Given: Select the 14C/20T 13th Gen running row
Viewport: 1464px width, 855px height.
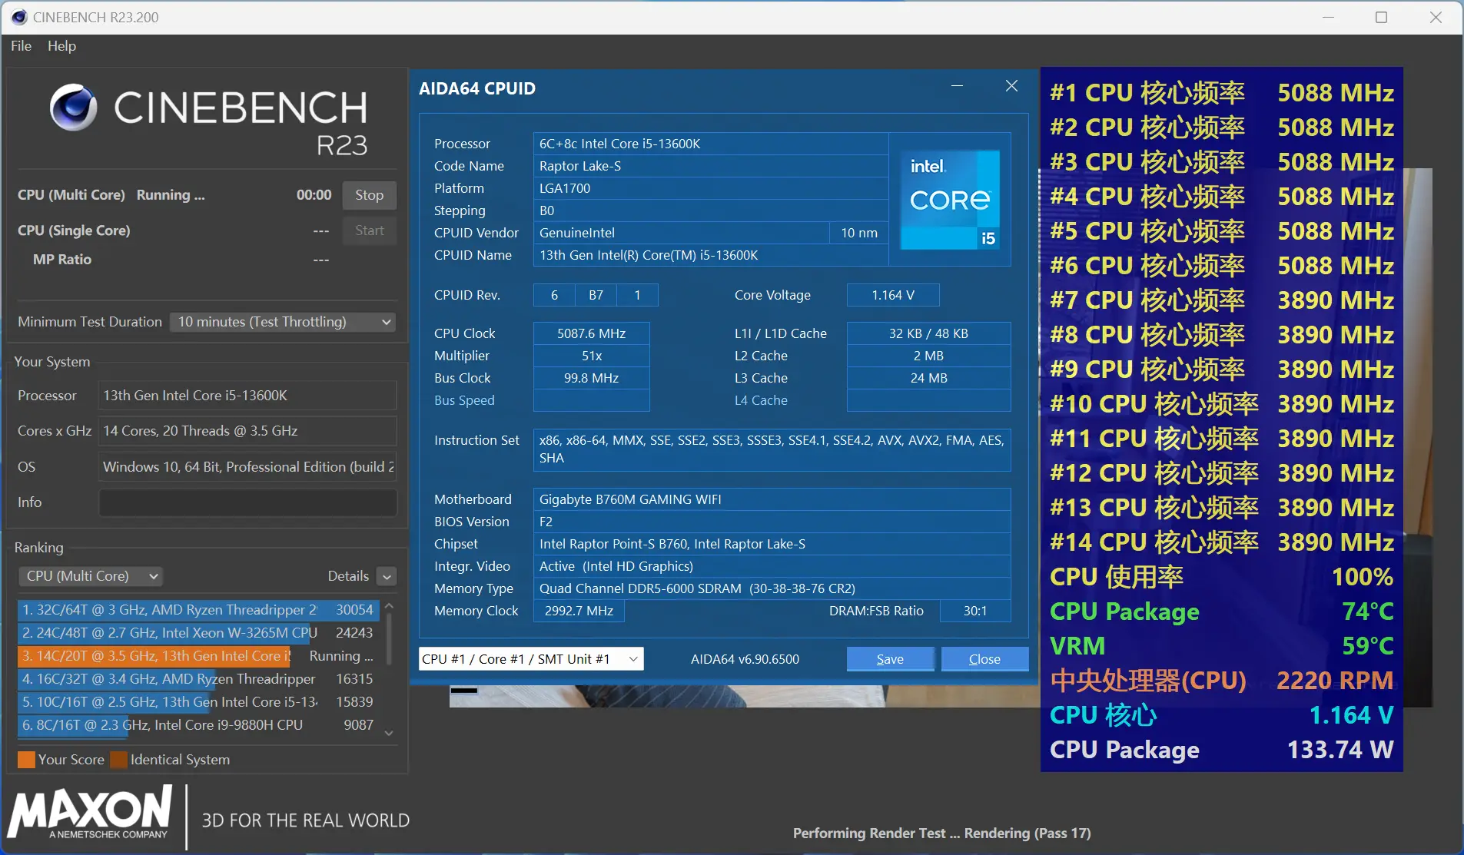Looking at the screenshot, I should click(x=198, y=656).
